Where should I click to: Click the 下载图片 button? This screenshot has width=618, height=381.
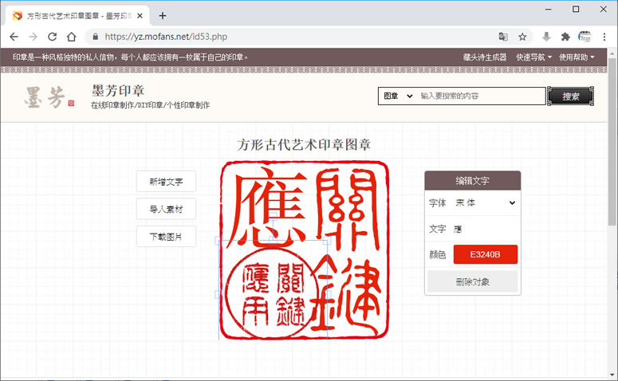(x=166, y=237)
